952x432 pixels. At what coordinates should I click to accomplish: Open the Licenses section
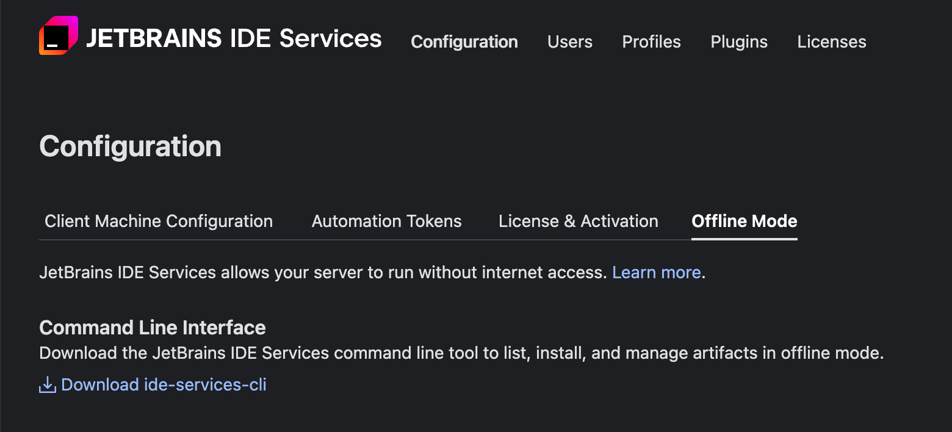pos(831,41)
